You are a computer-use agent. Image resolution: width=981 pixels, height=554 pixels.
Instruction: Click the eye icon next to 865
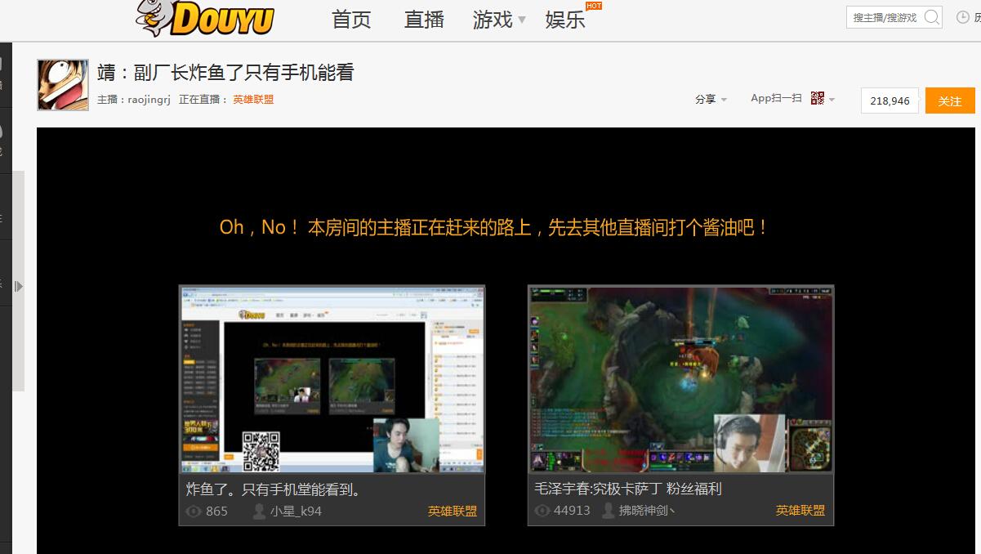coord(194,512)
